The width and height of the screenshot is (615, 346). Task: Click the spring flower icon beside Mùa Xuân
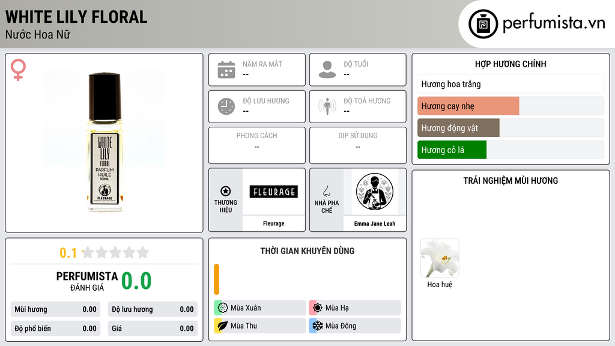click(223, 308)
